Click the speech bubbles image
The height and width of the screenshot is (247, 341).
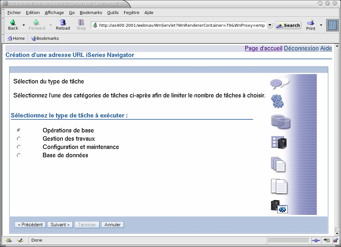(x=280, y=83)
